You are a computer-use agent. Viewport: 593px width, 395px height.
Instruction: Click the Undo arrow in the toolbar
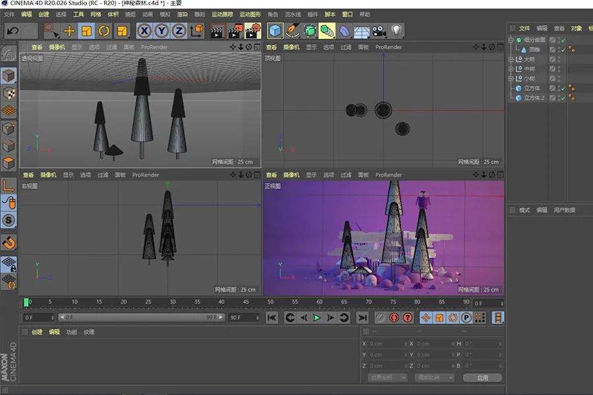12,30
